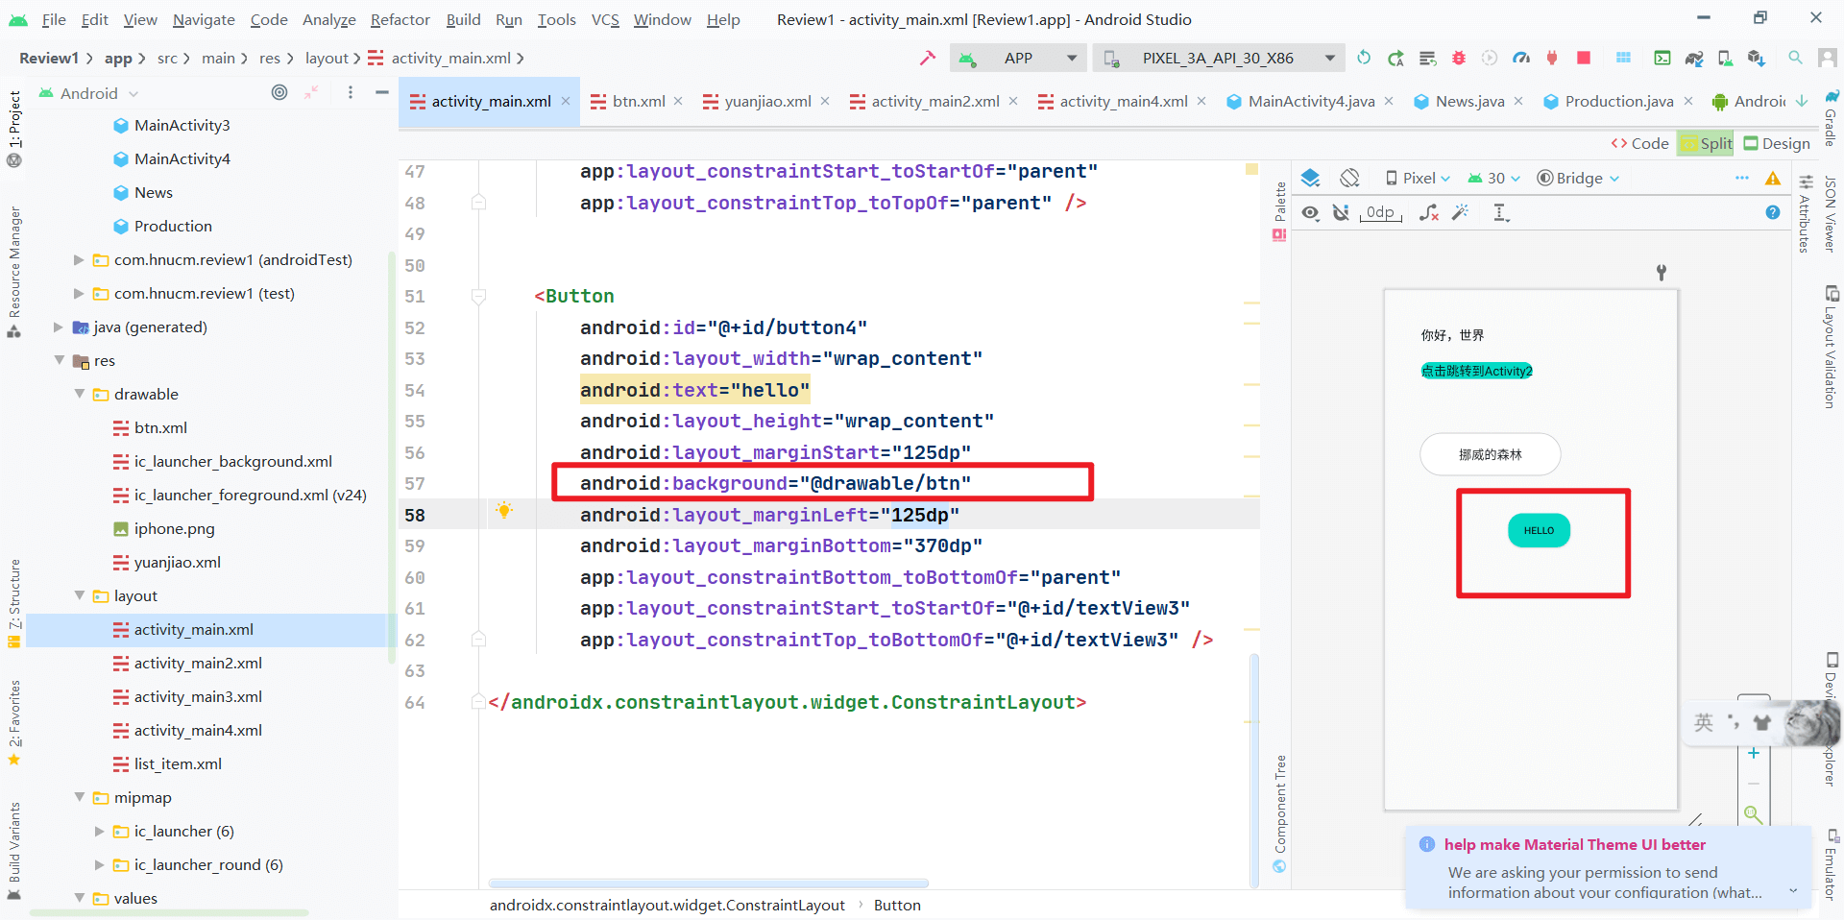Switch to the btn.xml editor tab
Screen dimensions: 1844x920
[638, 101]
